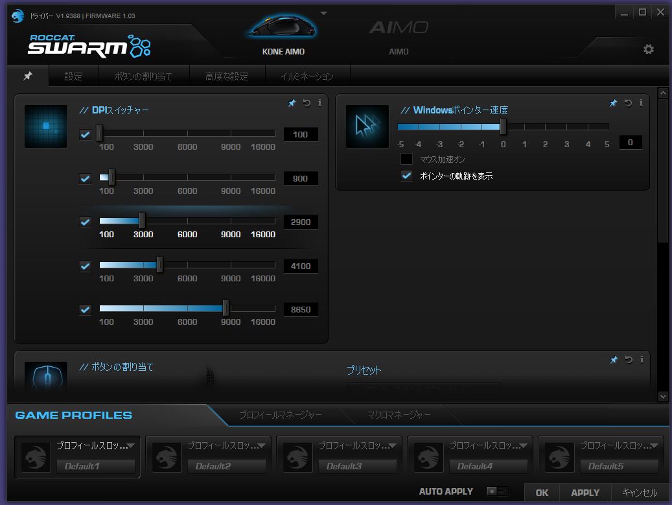Click the 2900 DPI slider handle

142,220
